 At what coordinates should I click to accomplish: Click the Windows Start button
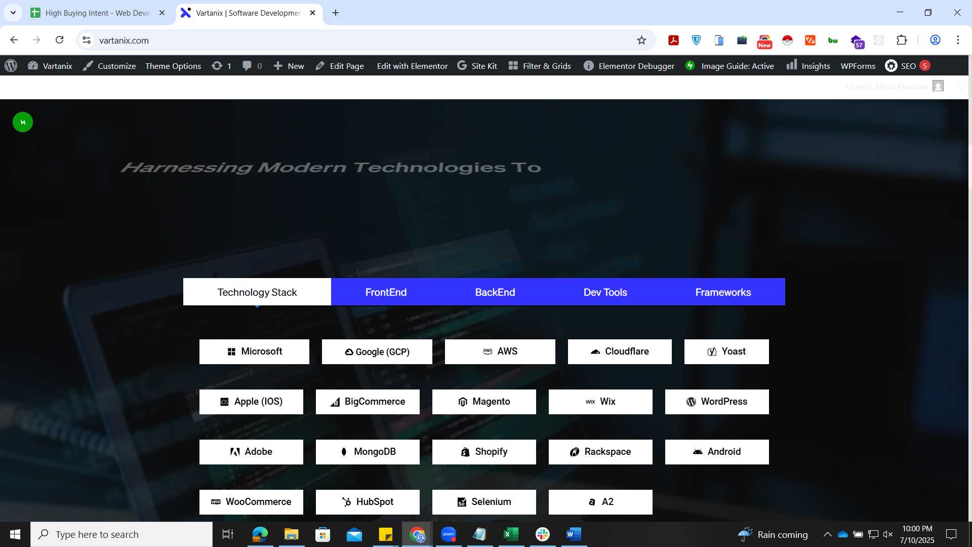pos(15,534)
